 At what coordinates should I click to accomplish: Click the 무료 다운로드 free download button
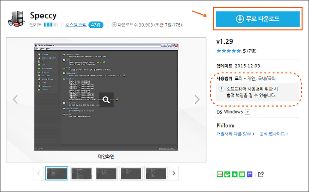point(258,19)
